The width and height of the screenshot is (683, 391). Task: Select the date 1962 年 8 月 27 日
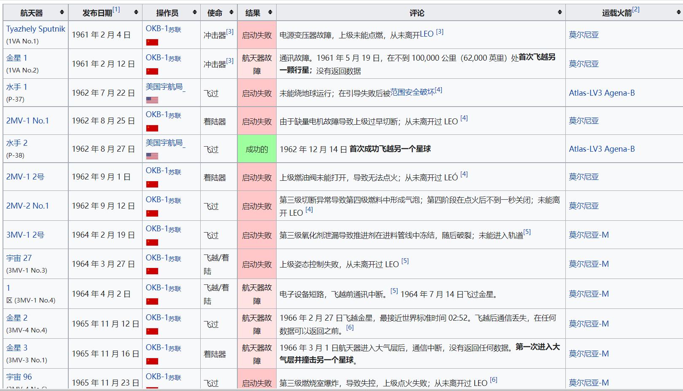(103, 149)
